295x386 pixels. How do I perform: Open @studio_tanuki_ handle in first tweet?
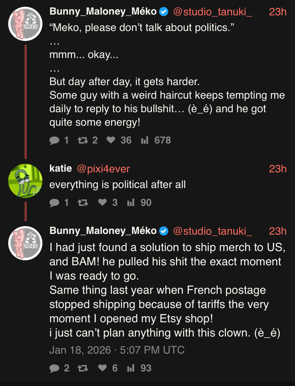(212, 11)
